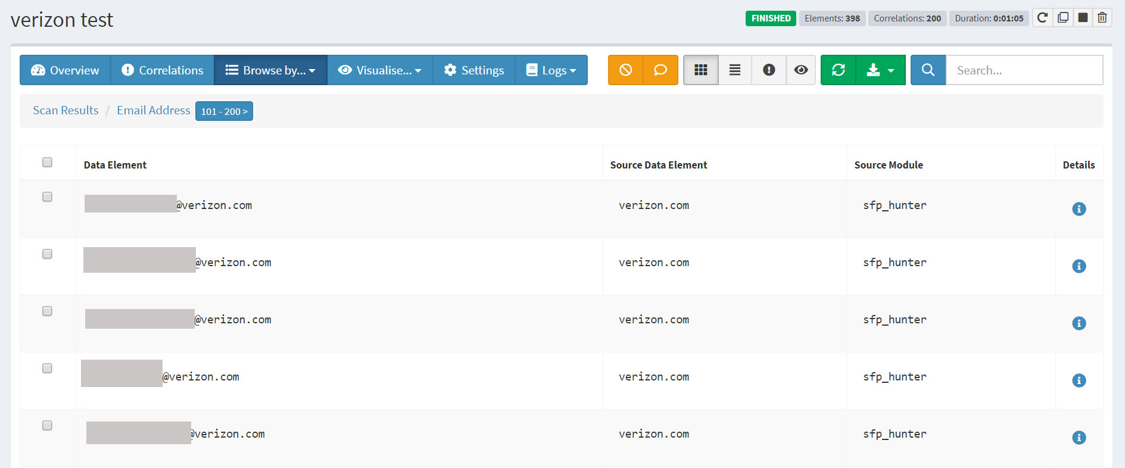Click the Scan Results breadcrumb link
This screenshot has height=468, width=1125.
point(66,110)
